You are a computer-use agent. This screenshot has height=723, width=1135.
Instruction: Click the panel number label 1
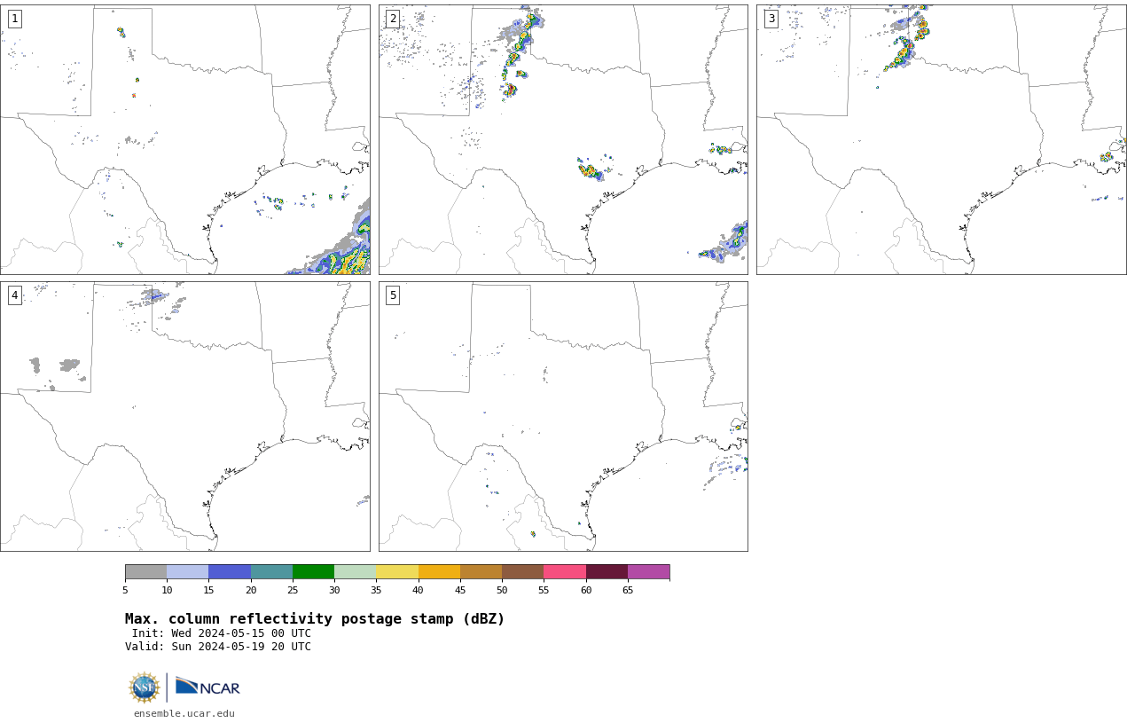14,19
